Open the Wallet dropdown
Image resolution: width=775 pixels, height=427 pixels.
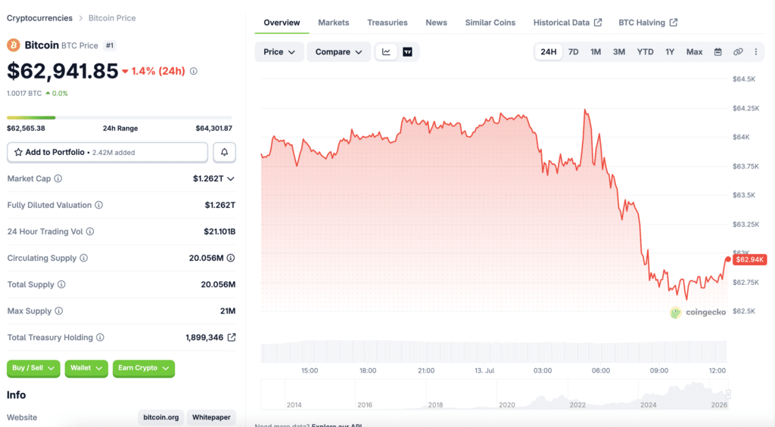click(x=86, y=368)
